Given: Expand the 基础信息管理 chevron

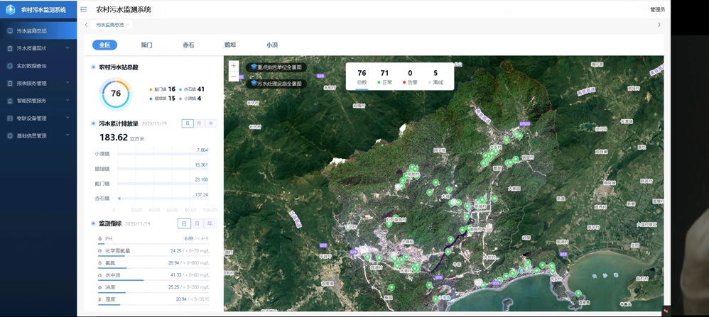Looking at the screenshot, I should pos(67,135).
